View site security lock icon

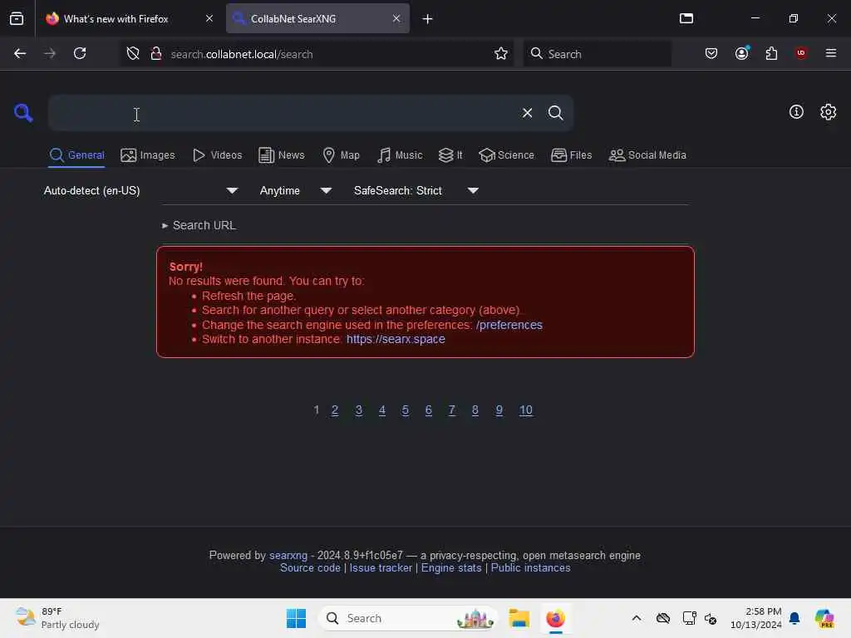[155, 54]
